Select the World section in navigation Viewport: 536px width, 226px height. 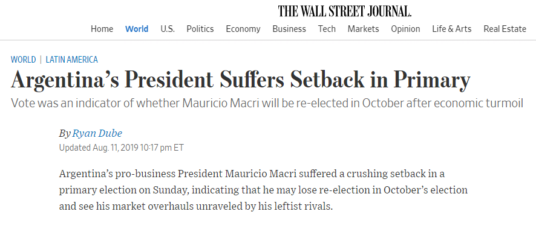[137, 29]
